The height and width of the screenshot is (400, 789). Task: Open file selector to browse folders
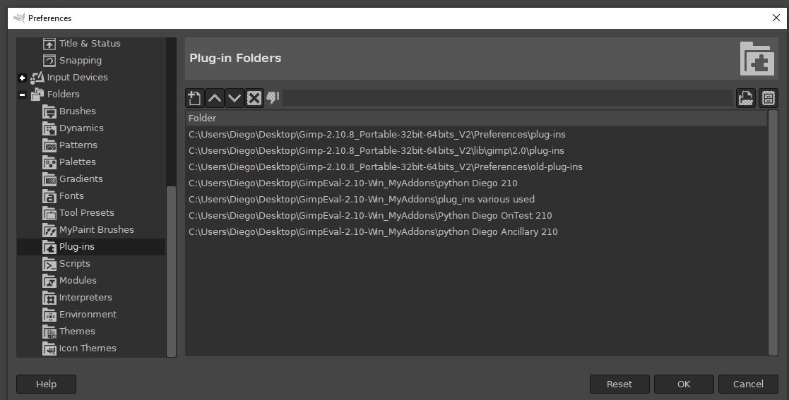click(x=746, y=98)
